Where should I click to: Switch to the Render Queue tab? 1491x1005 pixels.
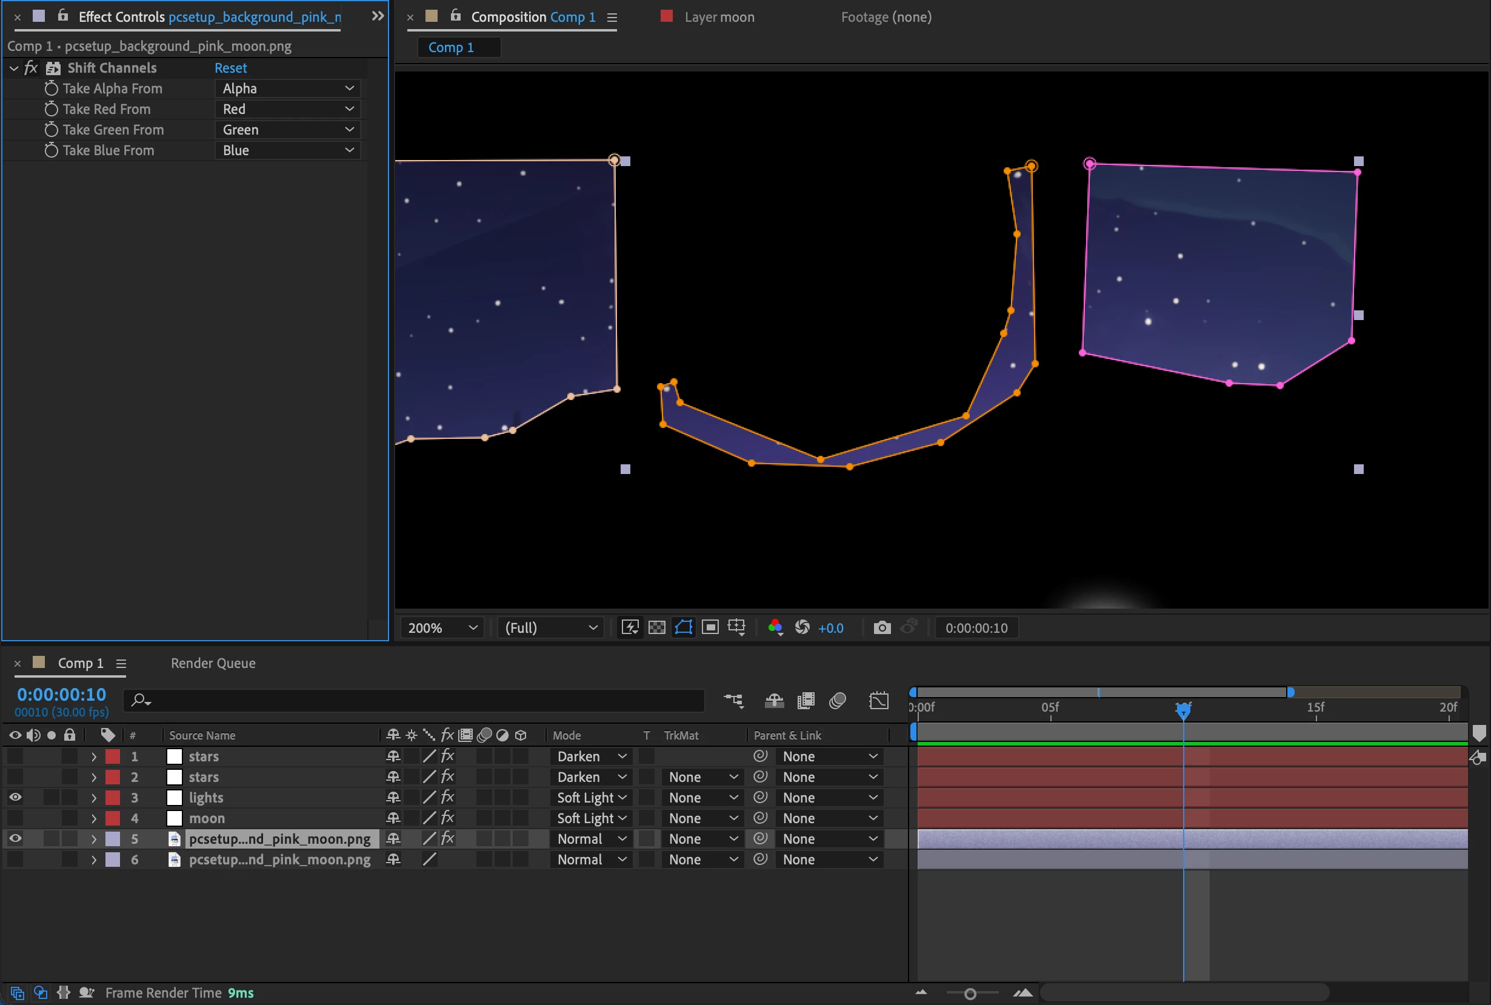tap(213, 663)
